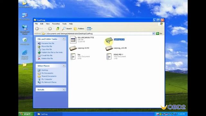Click the Go button beside the address bar
This screenshot has width=206, height=116.
click(159, 34)
